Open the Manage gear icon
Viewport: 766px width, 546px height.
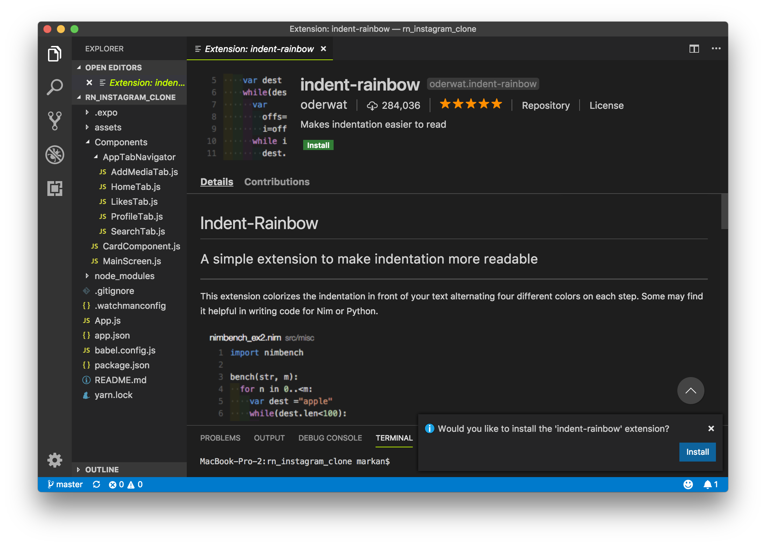coord(54,460)
